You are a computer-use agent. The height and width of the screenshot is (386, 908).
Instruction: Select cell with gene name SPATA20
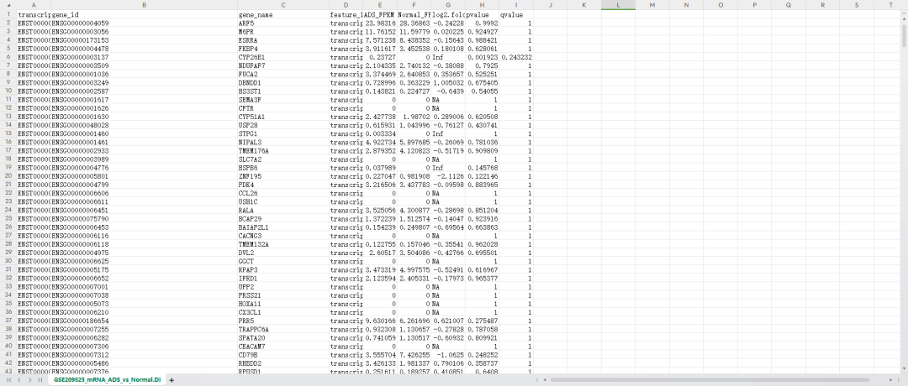(x=282, y=337)
